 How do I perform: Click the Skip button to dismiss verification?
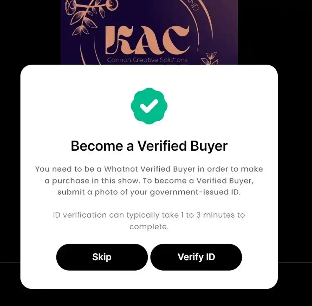coord(101,257)
